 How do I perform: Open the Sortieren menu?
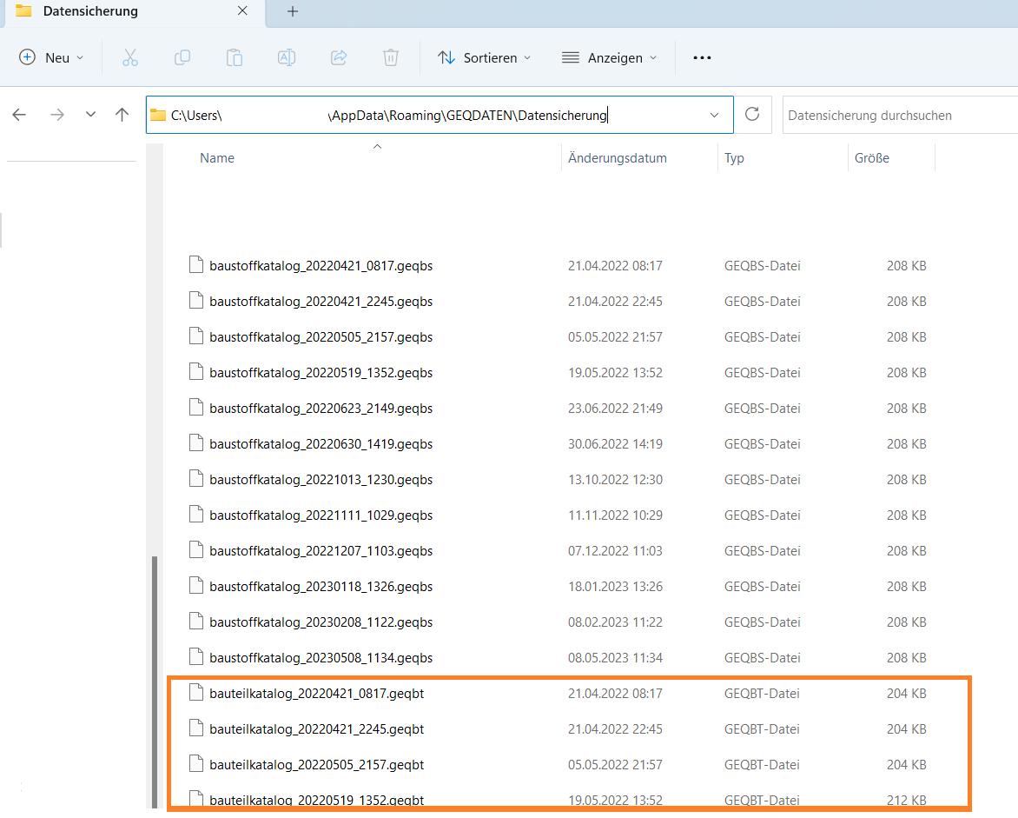485,58
